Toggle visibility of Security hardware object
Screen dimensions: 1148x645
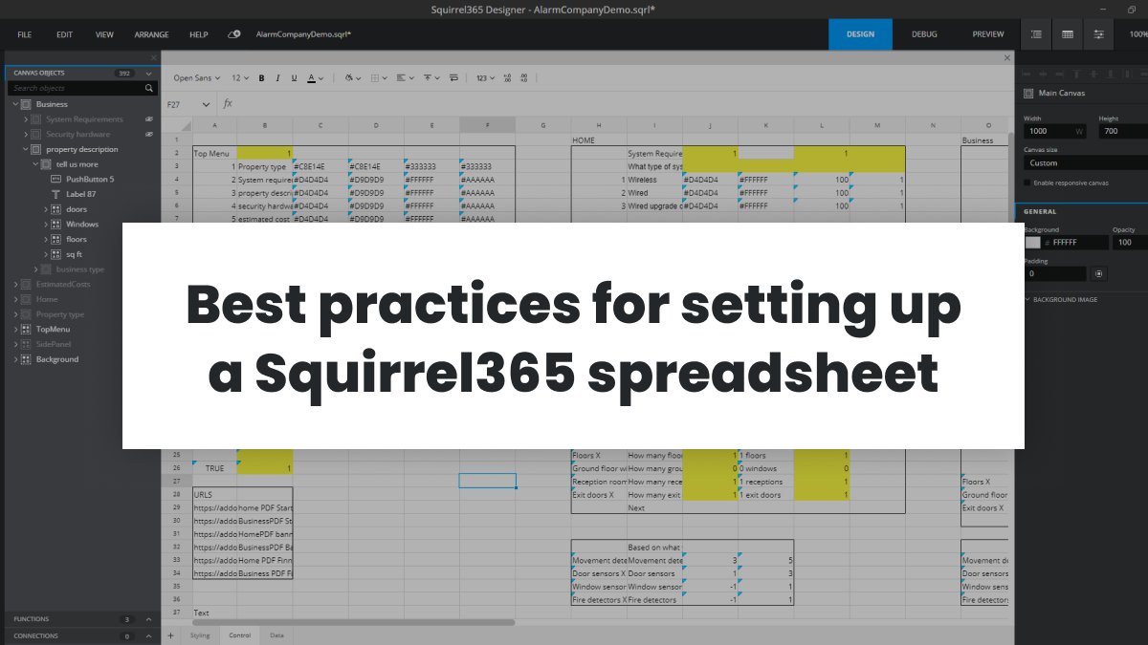[147, 134]
